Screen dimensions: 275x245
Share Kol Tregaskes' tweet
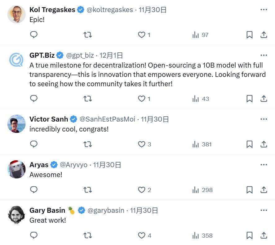(264, 35)
